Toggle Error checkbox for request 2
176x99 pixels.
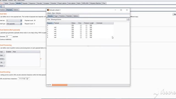click(81, 29)
